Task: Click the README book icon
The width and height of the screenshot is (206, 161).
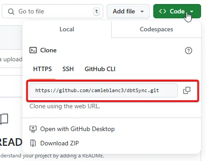Action: point(4,119)
